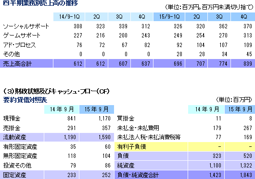Image resolution: width=255 pixels, height=179 pixels.
Task: Click the 売上高合計 total row label
Action: [17, 63]
